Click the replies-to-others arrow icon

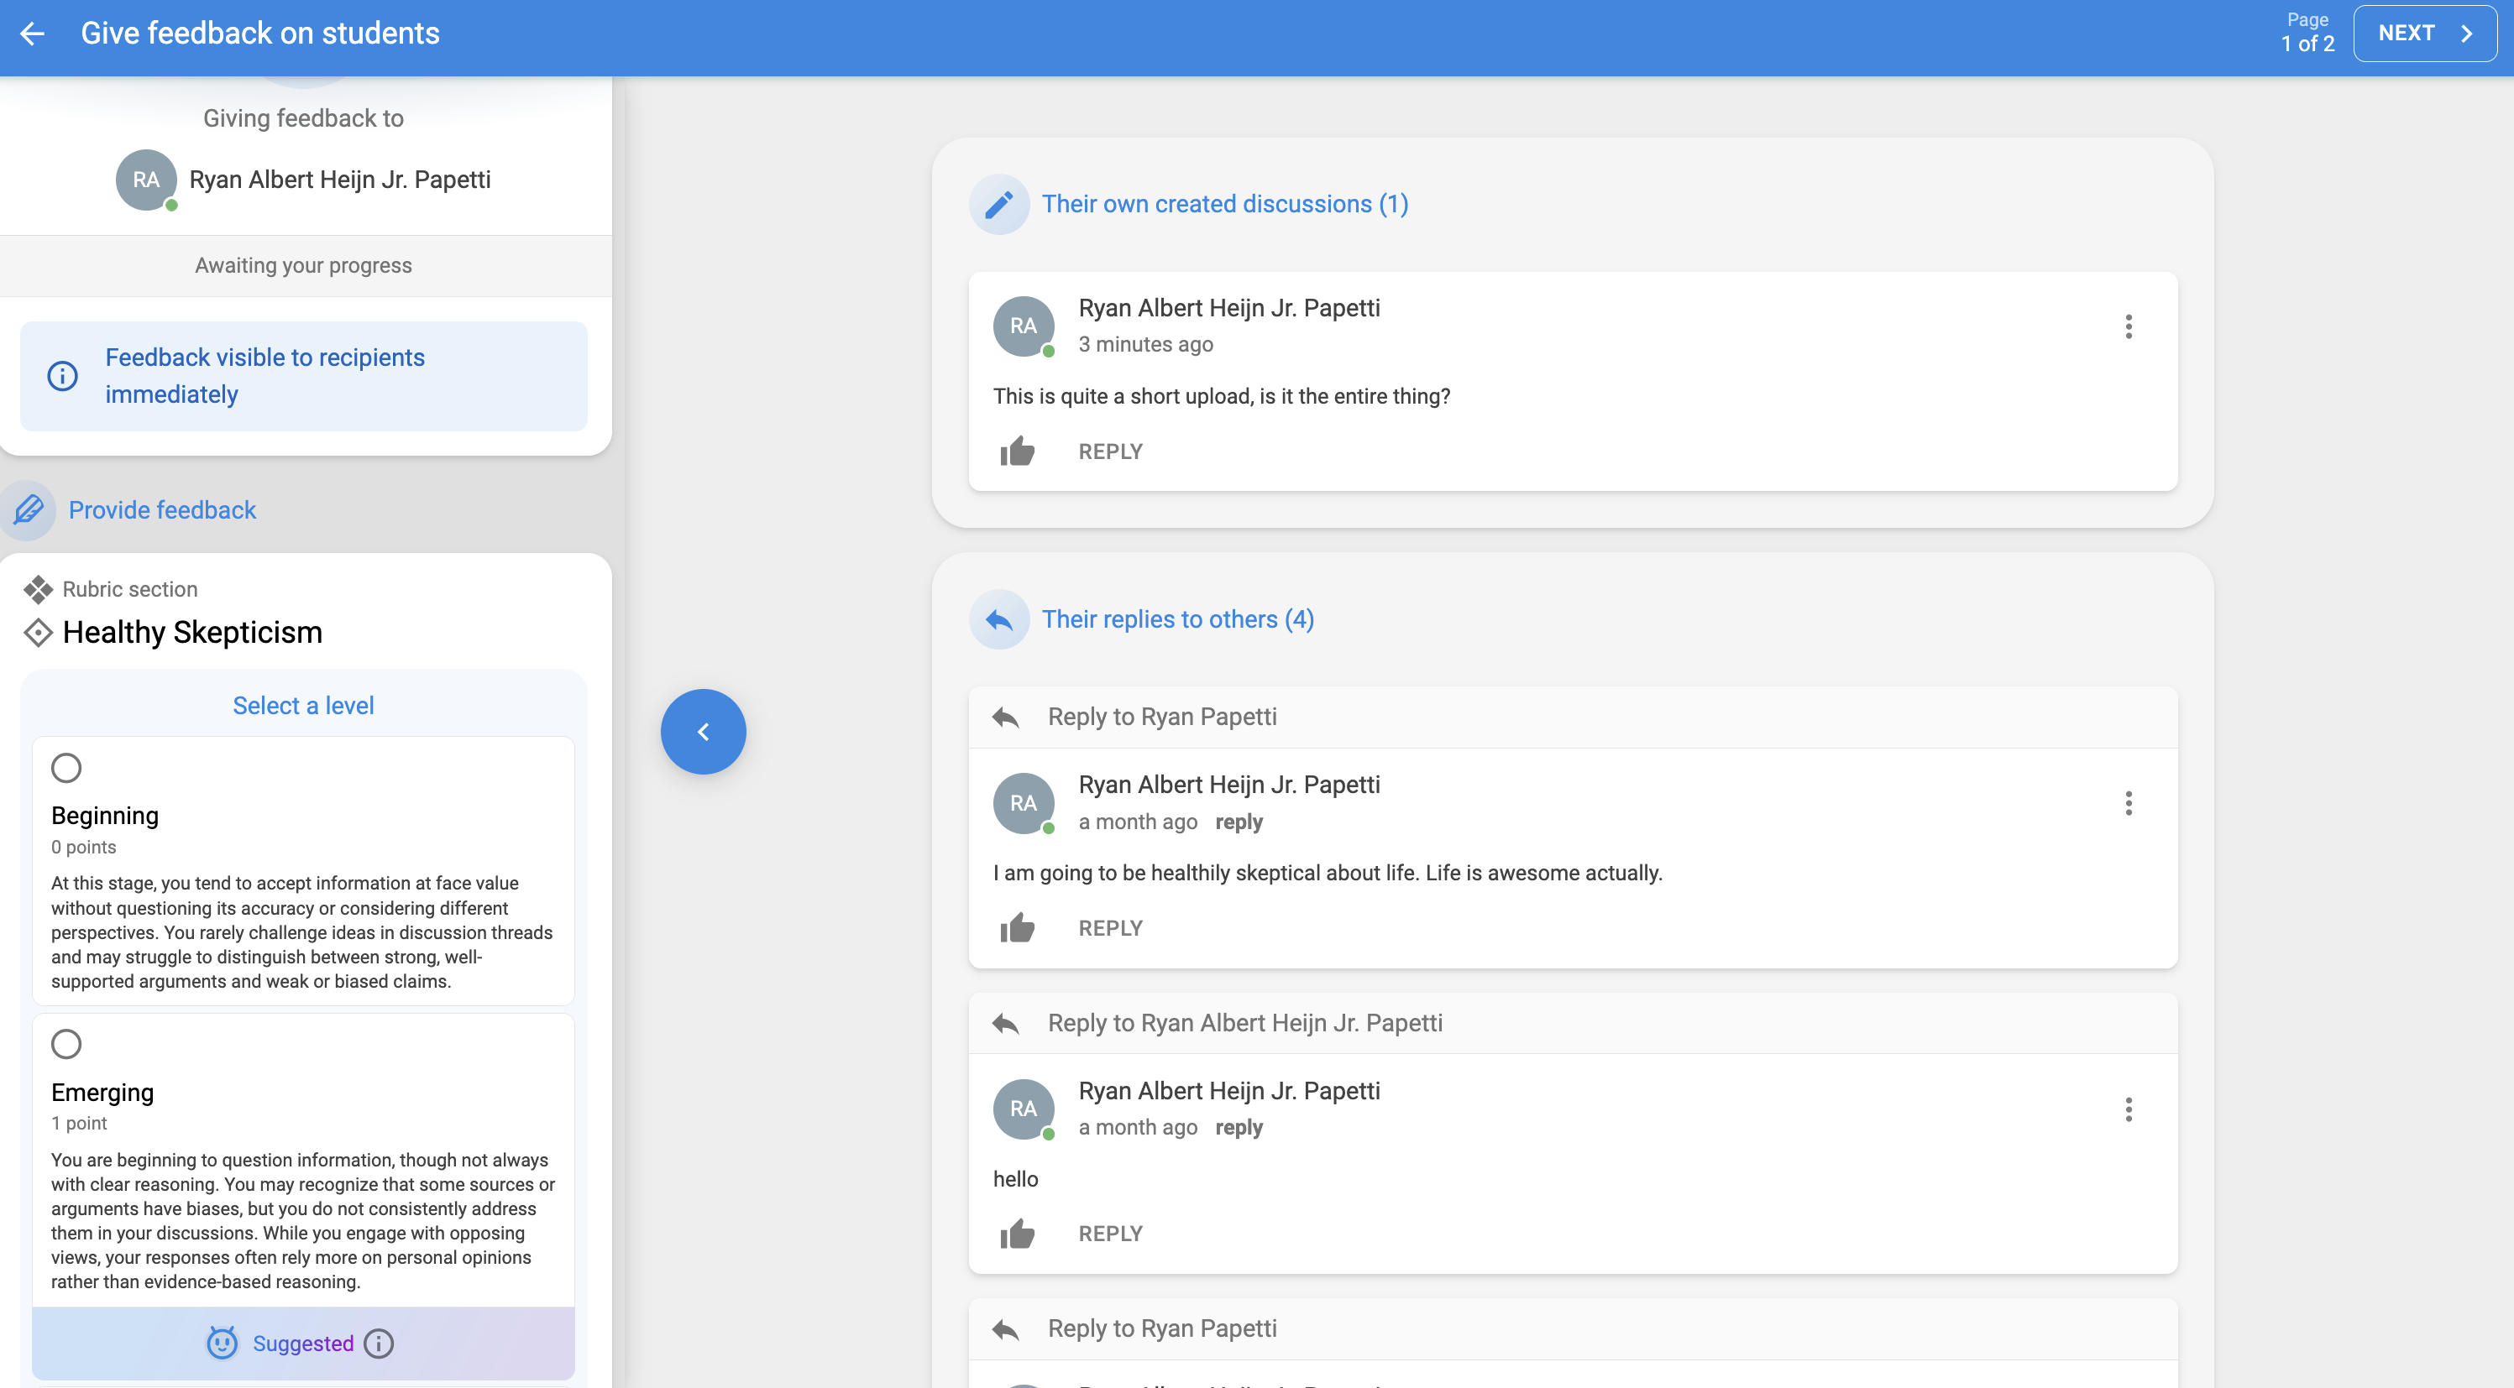[998, 619]
